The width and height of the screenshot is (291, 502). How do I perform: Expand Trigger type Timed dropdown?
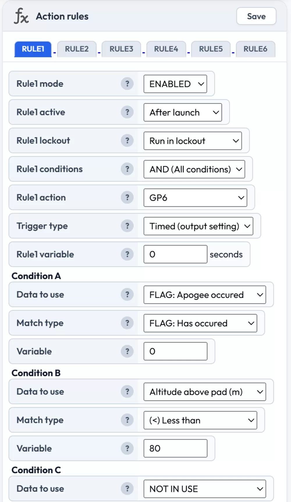click(198, 226)
